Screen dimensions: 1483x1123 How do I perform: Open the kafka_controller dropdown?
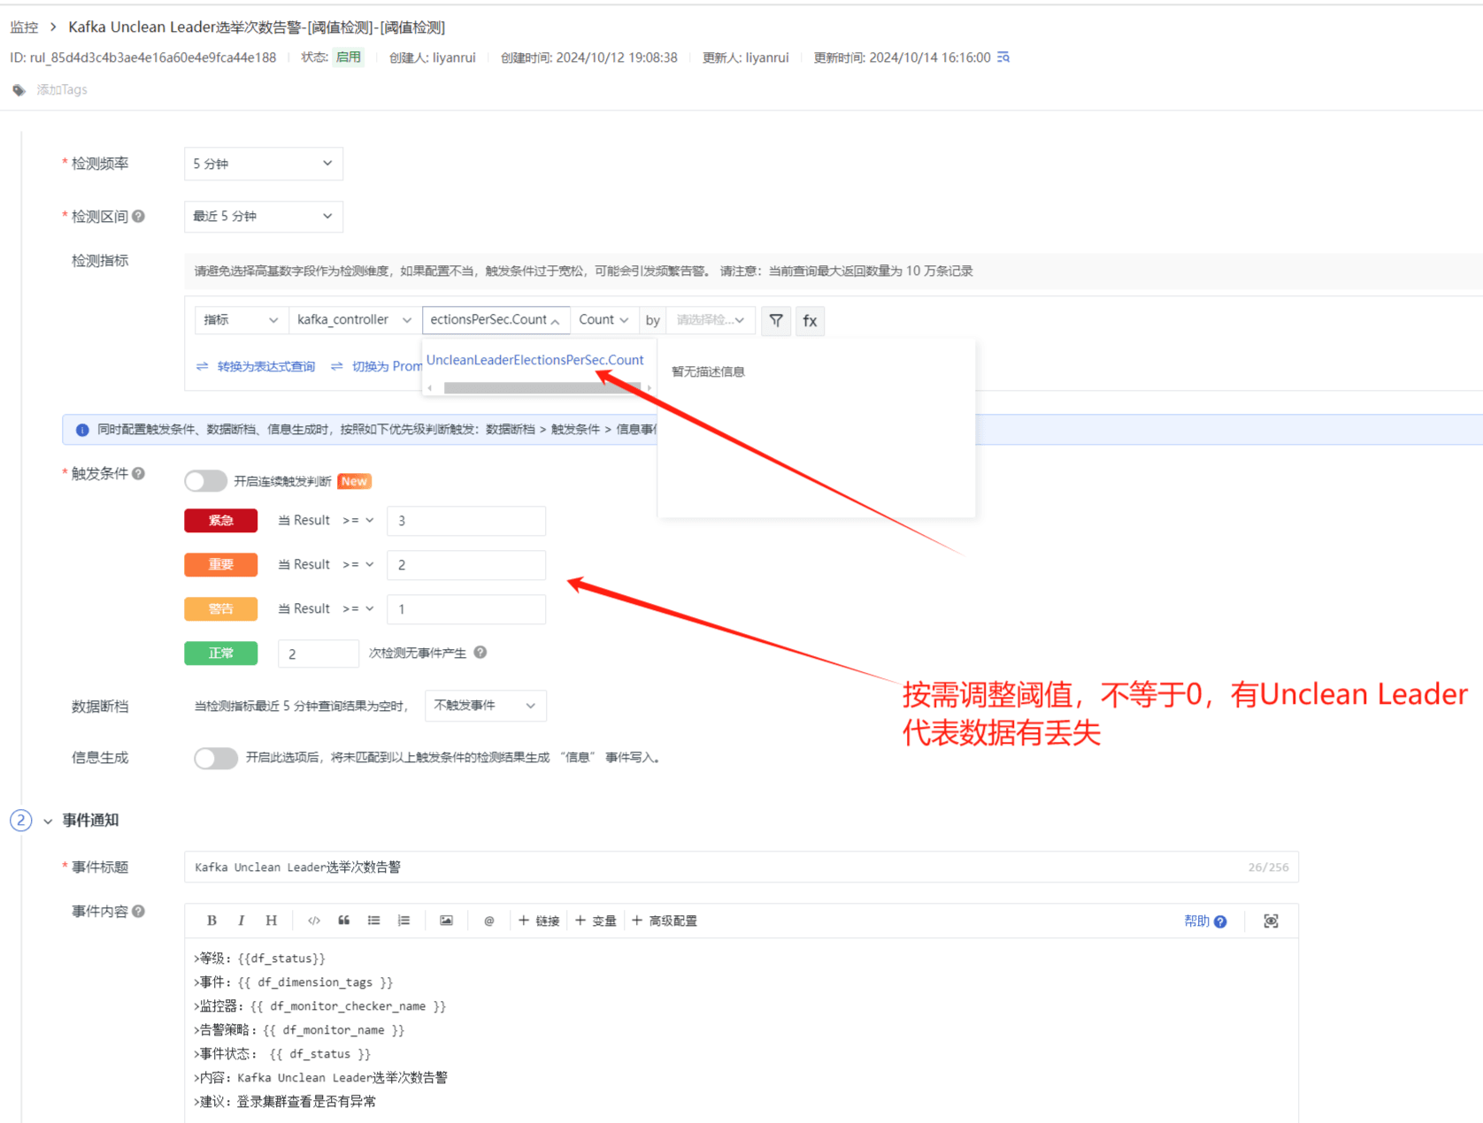pos(355,319)
